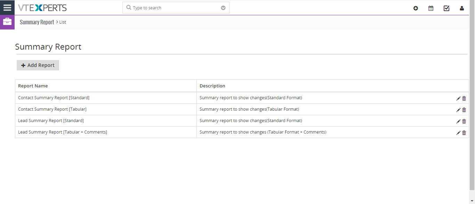The height and width of the screenshot is (204, 475).
Task: Click the Add Report button
Action: pyautogui.click(x=38, y=65)
